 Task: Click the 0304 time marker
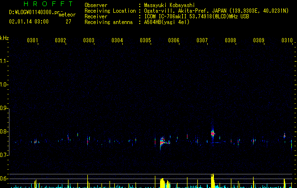[x=117, y=40]
